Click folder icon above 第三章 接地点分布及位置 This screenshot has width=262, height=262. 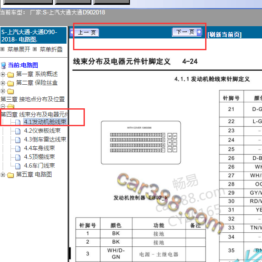point(10,91)
